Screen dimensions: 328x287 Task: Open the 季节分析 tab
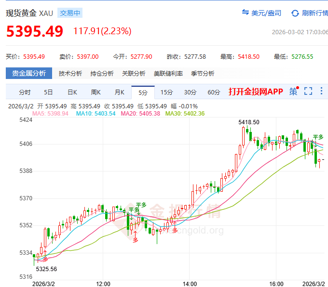(x=203, y=74)
